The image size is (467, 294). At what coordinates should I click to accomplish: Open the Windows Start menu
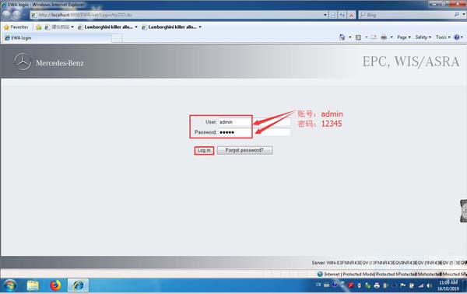click(10, 285)
